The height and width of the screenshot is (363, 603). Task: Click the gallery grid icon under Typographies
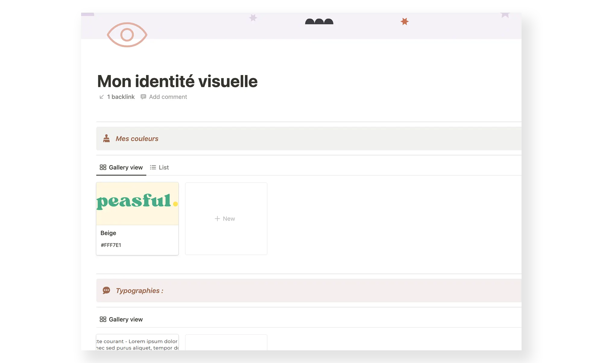[x=103, y=319]
